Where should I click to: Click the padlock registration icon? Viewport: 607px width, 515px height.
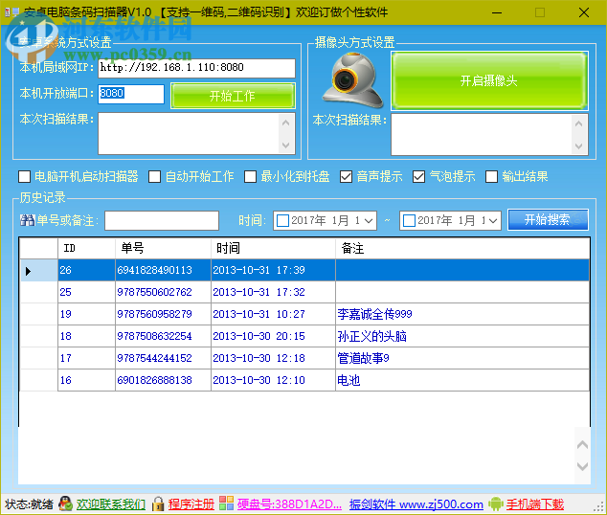158,504
